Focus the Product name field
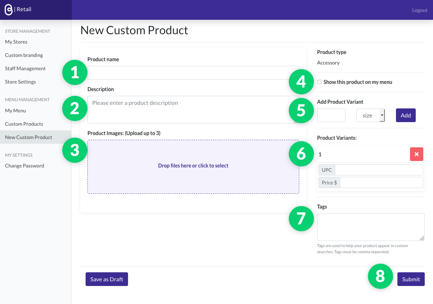The image size is (433, 304). (193, 73)
